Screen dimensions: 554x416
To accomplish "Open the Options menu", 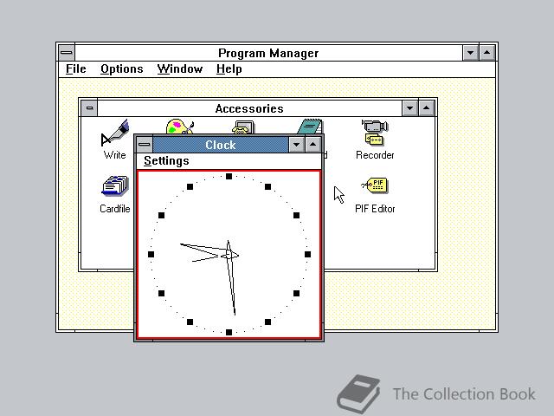I will 122,69.
